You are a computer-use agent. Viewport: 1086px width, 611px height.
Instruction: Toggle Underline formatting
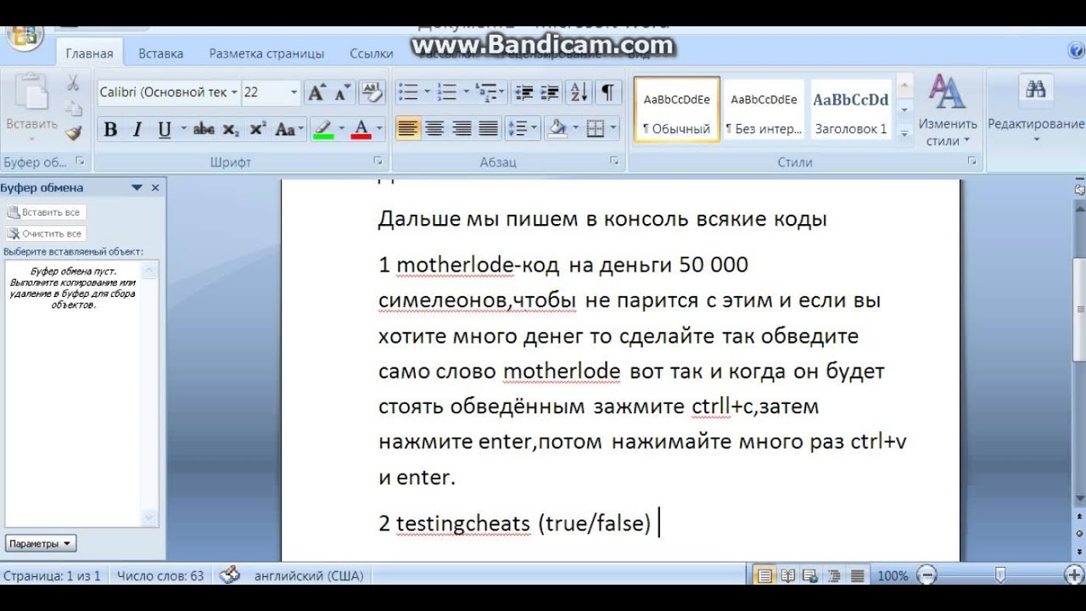[x=164, y=130]
